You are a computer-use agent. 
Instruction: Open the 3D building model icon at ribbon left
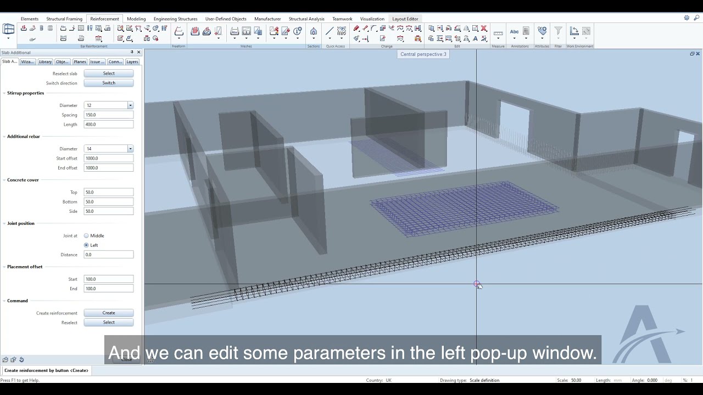click(x=9, y=30)
